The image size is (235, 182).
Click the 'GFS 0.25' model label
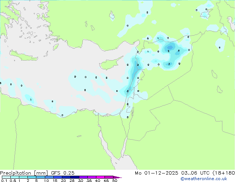click(x=63, y=173)
